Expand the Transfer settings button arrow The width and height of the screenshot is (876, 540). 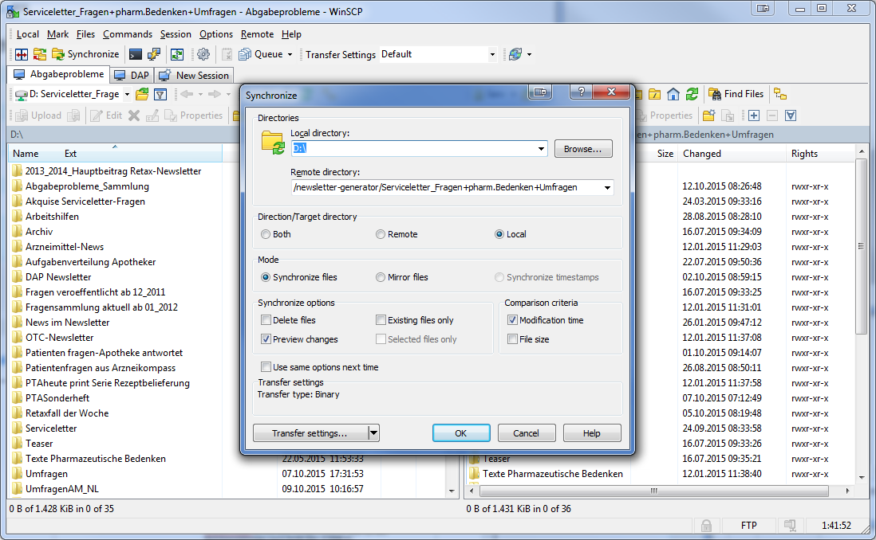pos(373,433)
